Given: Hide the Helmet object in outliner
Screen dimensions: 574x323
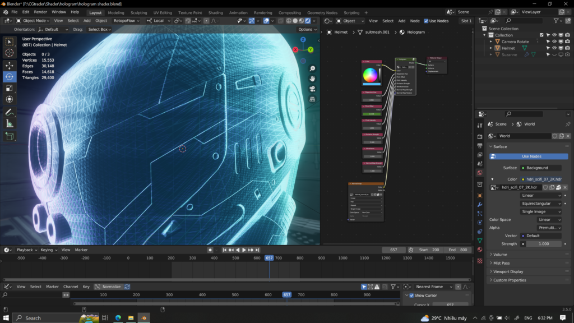Looking at the screenshot, I should (x=554, y=48).
